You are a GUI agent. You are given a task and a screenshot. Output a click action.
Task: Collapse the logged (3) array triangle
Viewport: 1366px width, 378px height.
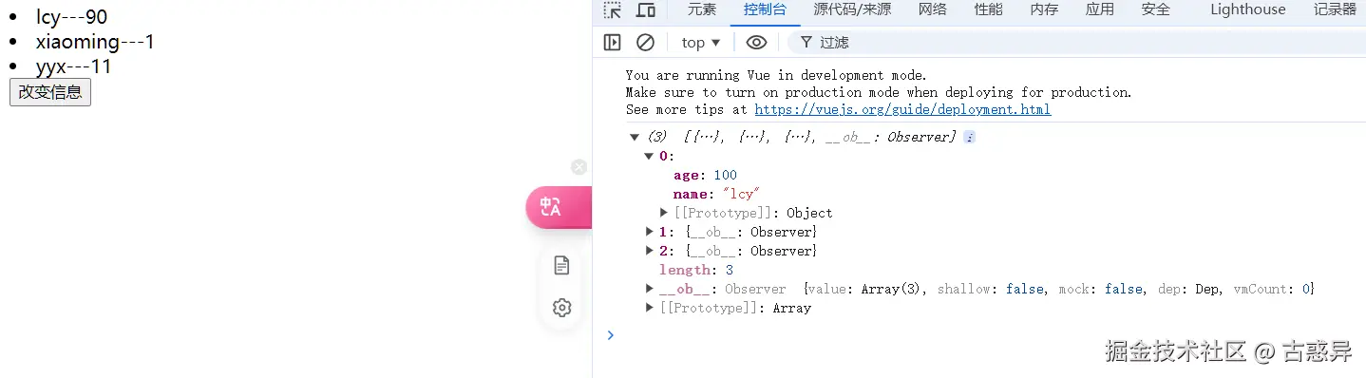pyautogui.click(x=635, y=138)
